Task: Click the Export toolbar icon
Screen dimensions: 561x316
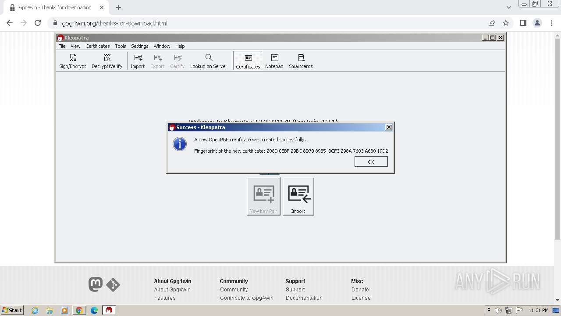Action: tap(157, 61)
